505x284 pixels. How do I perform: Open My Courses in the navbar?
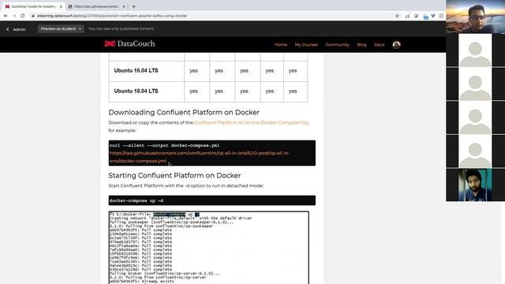306,45
